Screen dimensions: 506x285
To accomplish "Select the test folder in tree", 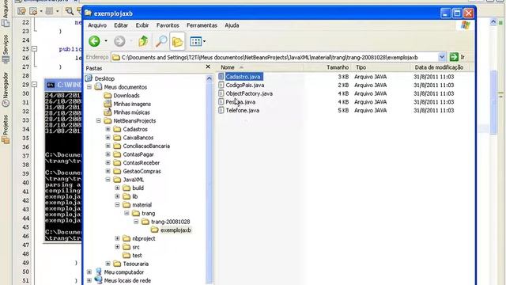I will (137, 255).
